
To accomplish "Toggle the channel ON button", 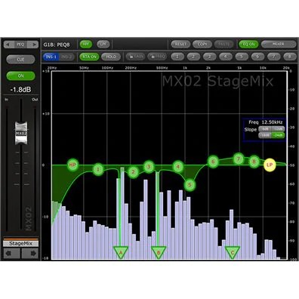I will (20, 76).
